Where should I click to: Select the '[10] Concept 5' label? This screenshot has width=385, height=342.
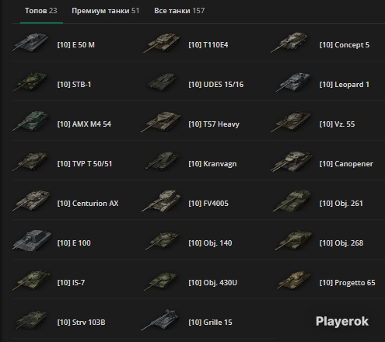(345, 45)
